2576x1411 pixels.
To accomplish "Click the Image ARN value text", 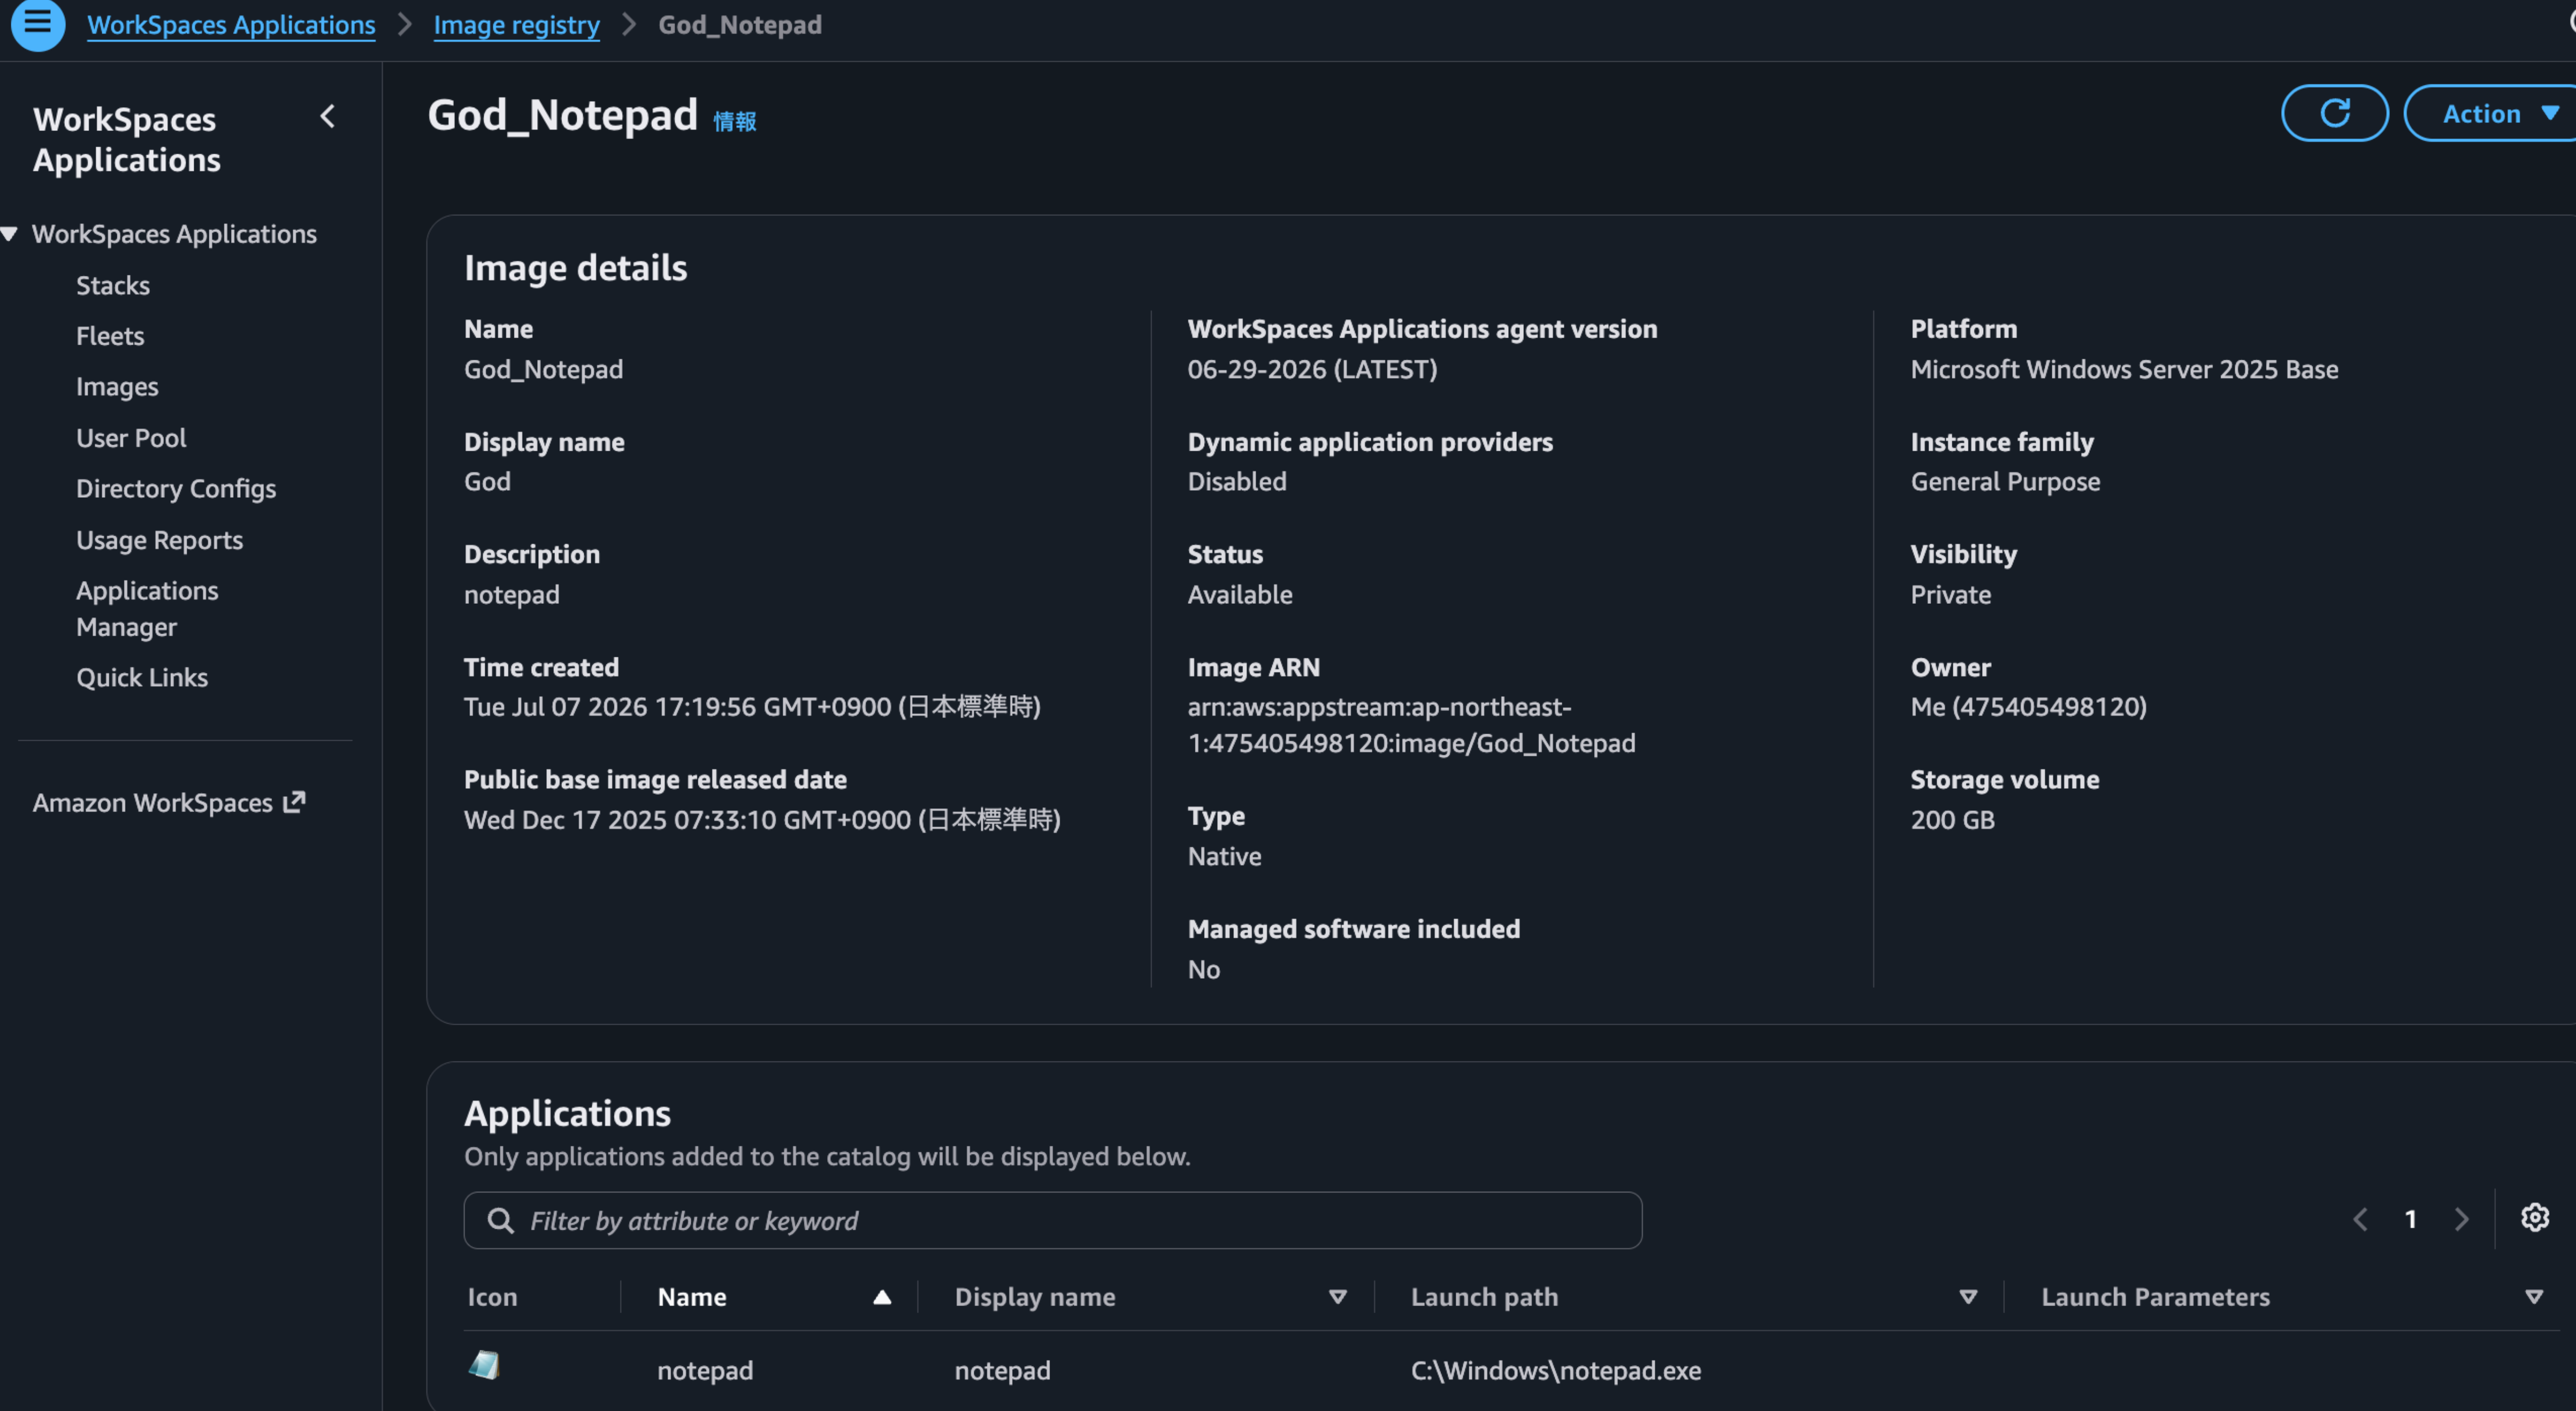I will click(x=1411, y=725).
